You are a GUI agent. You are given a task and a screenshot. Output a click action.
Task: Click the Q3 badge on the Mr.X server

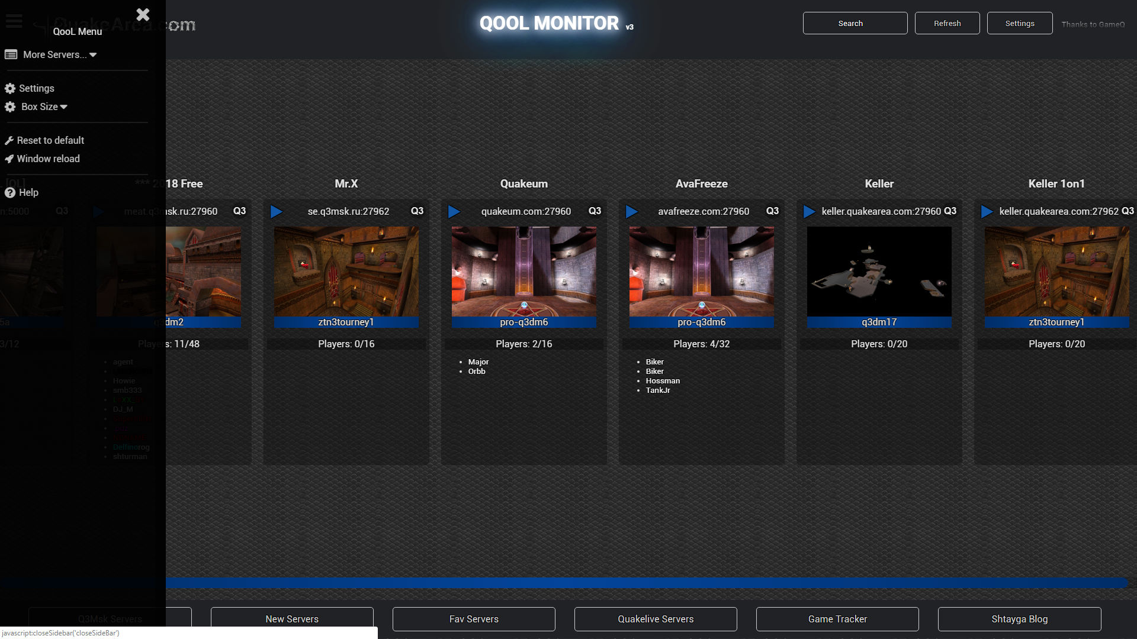[417, 211]
